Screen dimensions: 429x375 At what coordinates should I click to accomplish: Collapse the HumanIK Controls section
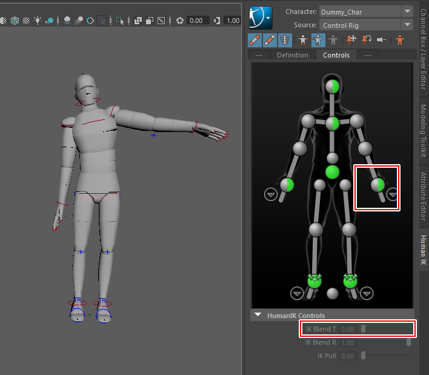click(258, 316)
